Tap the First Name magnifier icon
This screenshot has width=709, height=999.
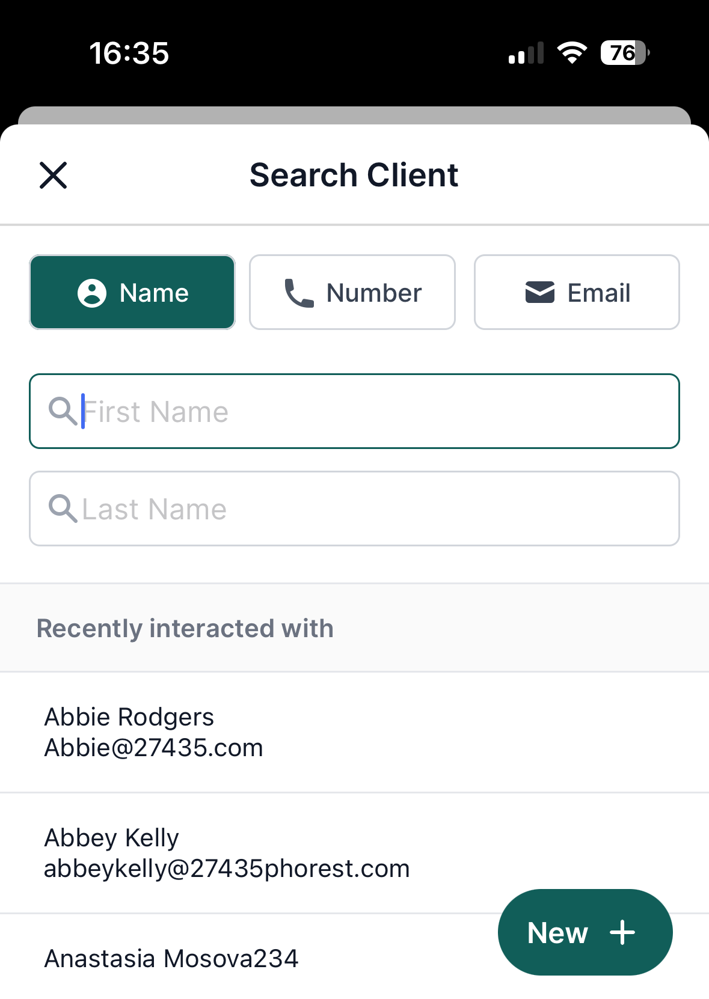(63, 412)
